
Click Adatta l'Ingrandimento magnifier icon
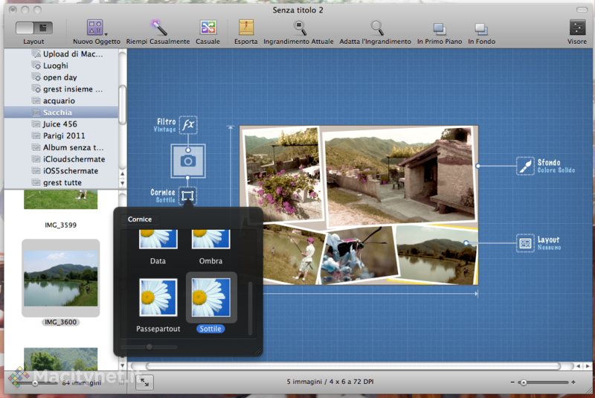377,28
